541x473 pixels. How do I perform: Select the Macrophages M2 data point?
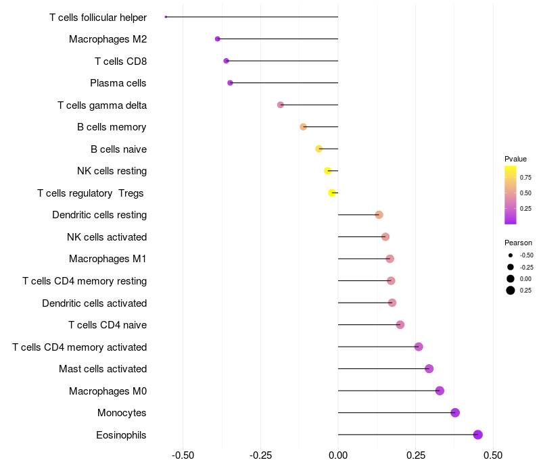pos(217,39)
